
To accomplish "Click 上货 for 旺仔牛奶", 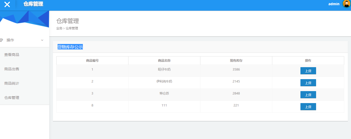I will click(308, 71).
